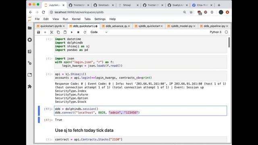Viewport: 258px width, 145px height.
Task: Click the 'SecurityType.Stock' output line
Action: tap(71, 102)
